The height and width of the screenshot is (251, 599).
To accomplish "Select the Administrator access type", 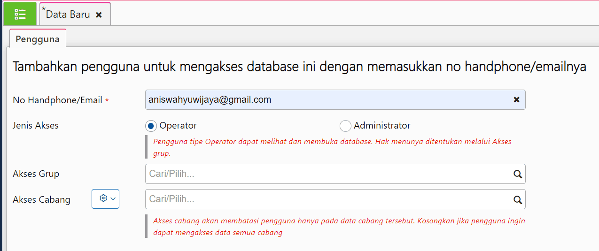I will (345, 126).
